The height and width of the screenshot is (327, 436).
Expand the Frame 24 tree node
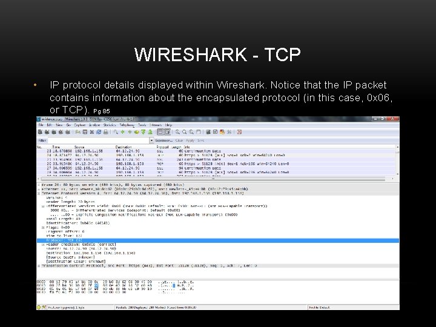pos(39,185)
